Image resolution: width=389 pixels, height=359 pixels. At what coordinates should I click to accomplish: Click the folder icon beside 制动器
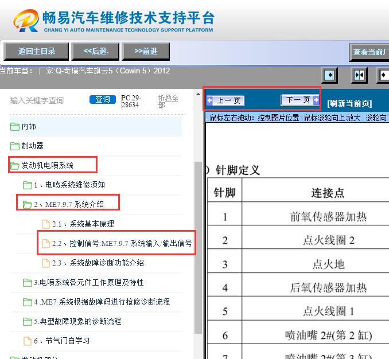[x=15, y=146]
